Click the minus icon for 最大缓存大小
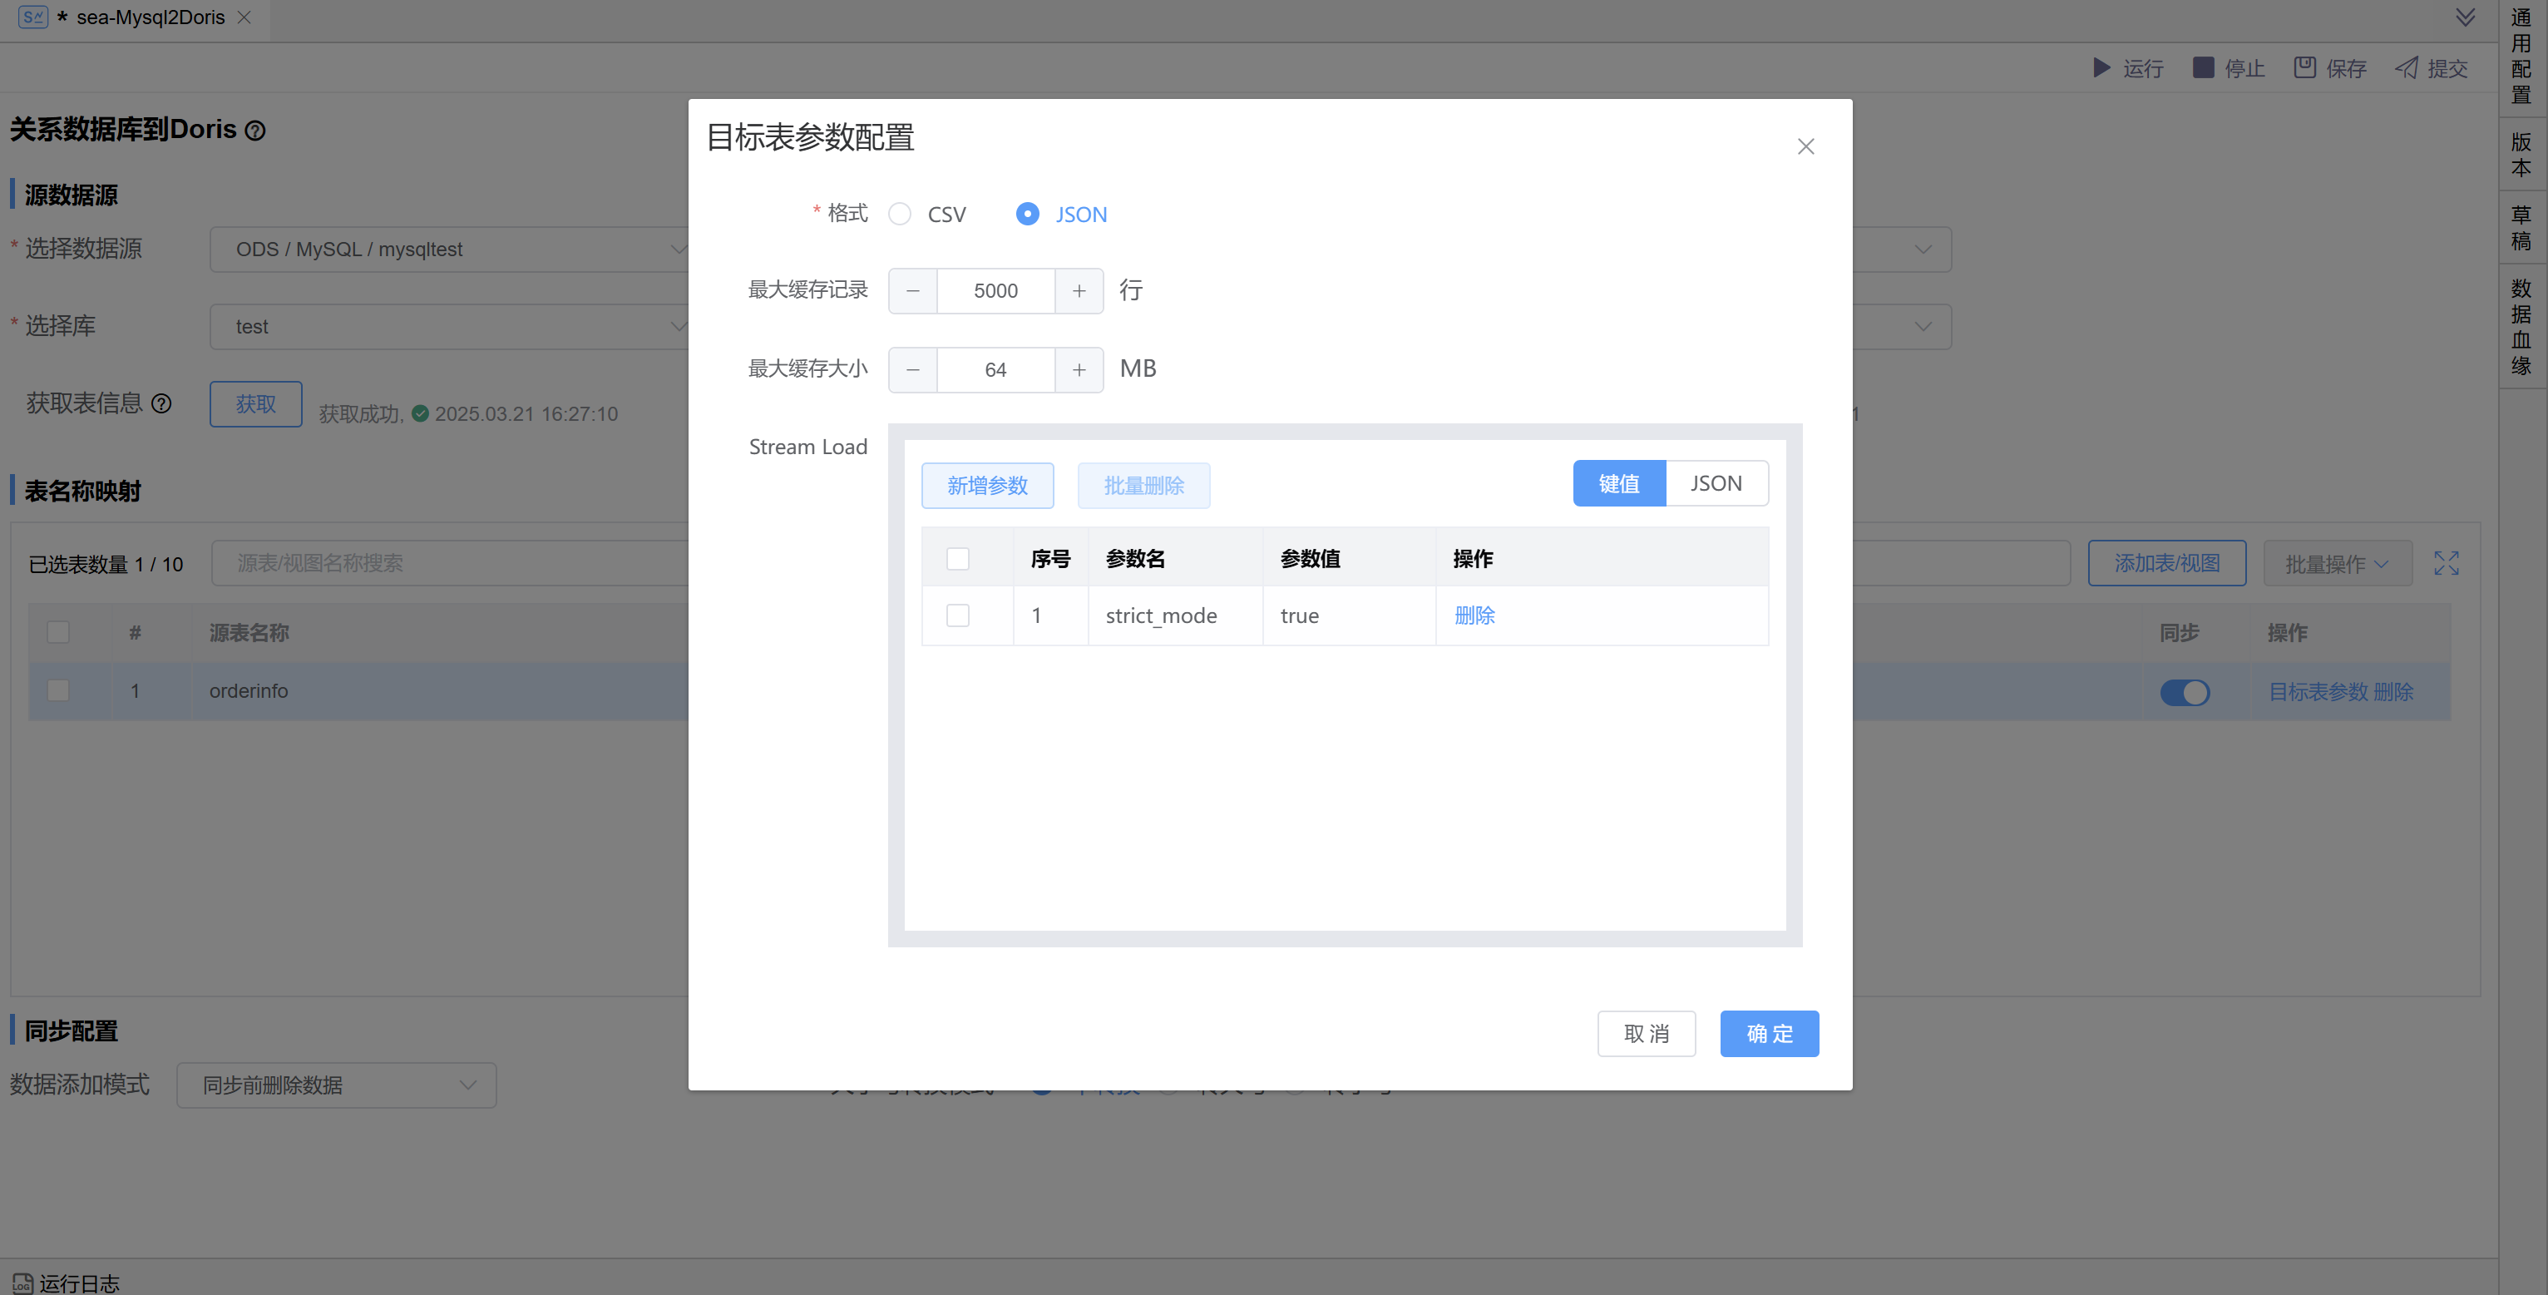The height and width of the screenshot is (1295, 2548). pos(913,370)
